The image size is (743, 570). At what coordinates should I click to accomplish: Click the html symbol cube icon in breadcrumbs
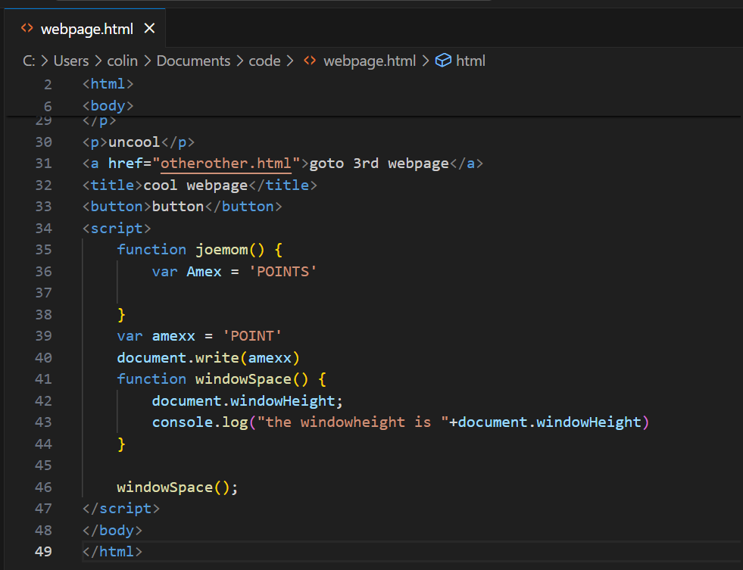(x=444, y=61)
